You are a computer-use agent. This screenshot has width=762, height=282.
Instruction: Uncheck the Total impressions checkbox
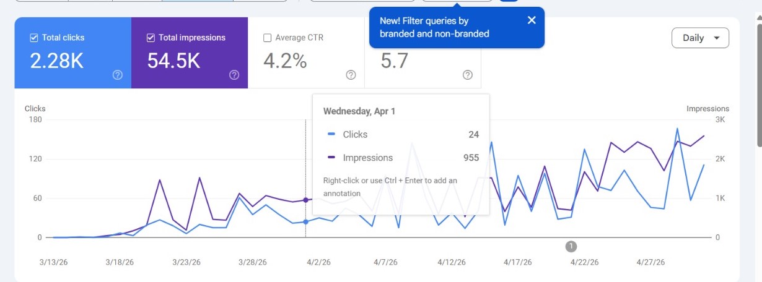coord(151,38)
